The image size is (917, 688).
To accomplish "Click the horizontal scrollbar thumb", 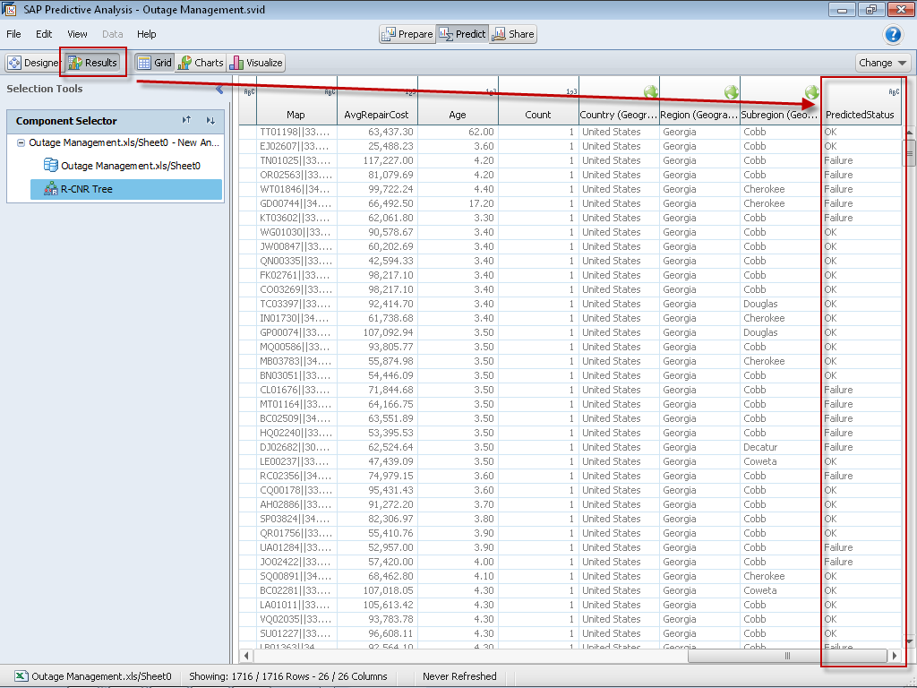I will coord(787,656).
